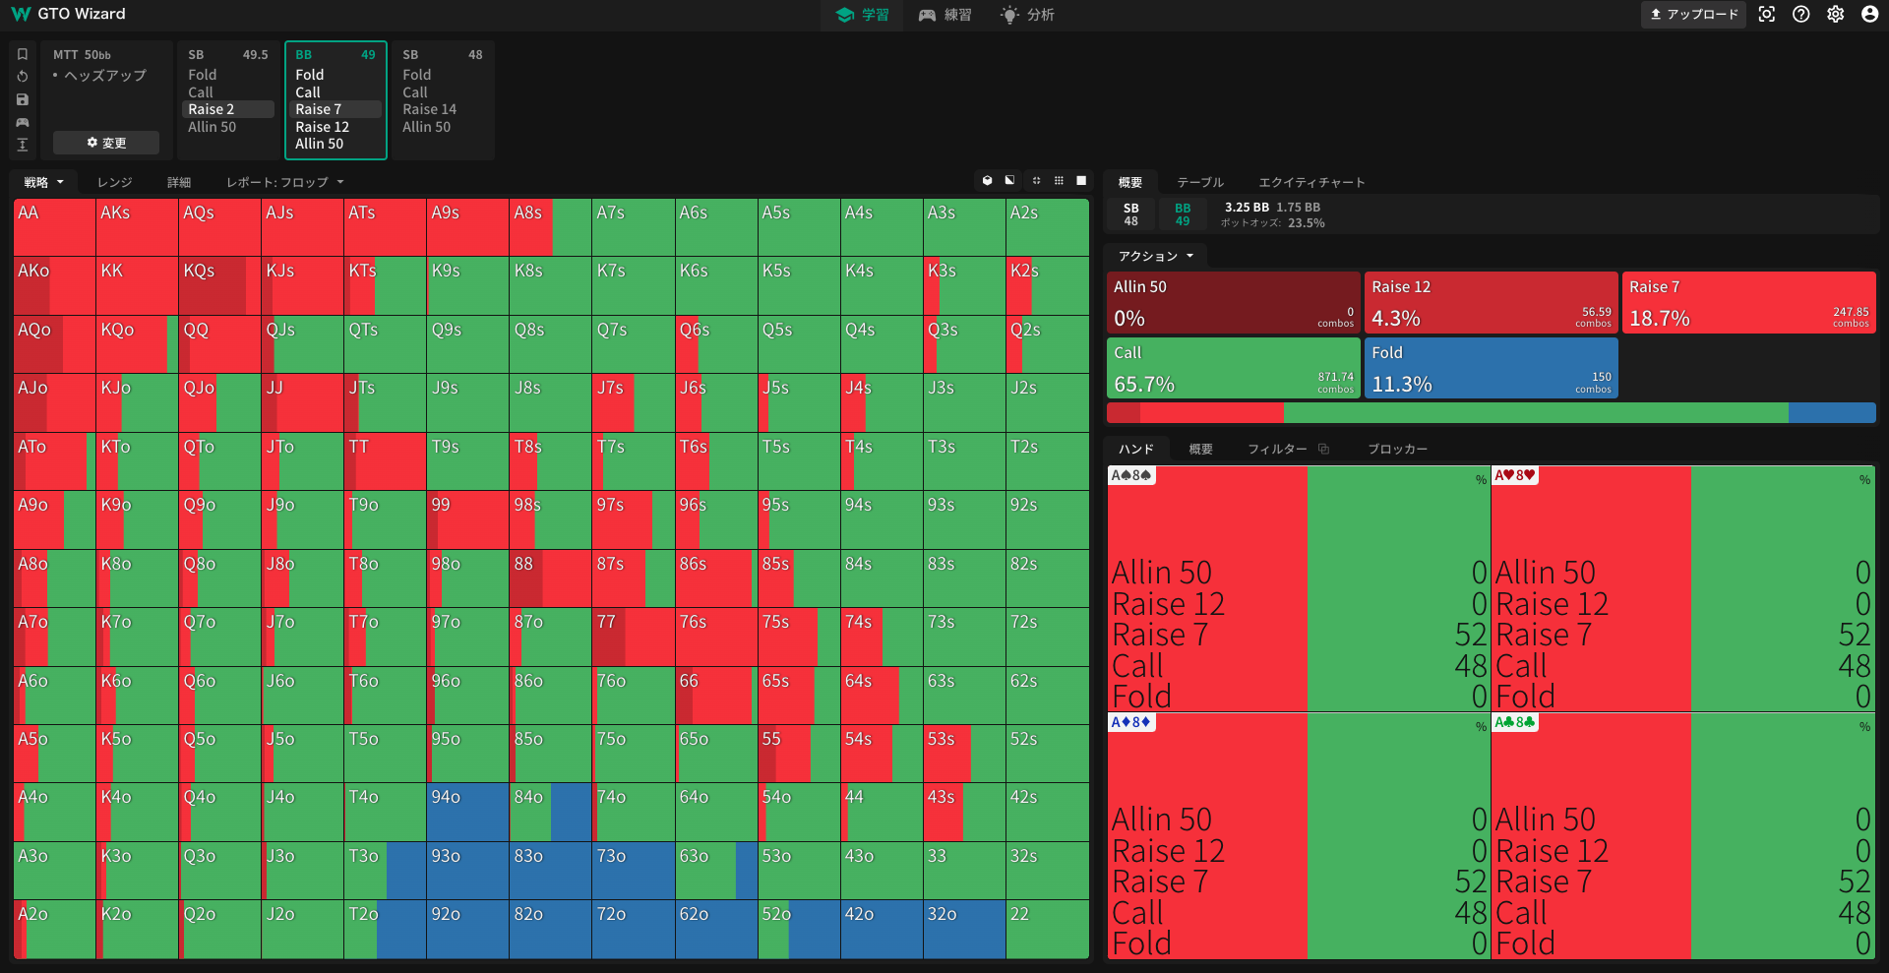1889x973 pixels.
Task: Open the ブロッカー tab
Action: (x=1397, y=449)
